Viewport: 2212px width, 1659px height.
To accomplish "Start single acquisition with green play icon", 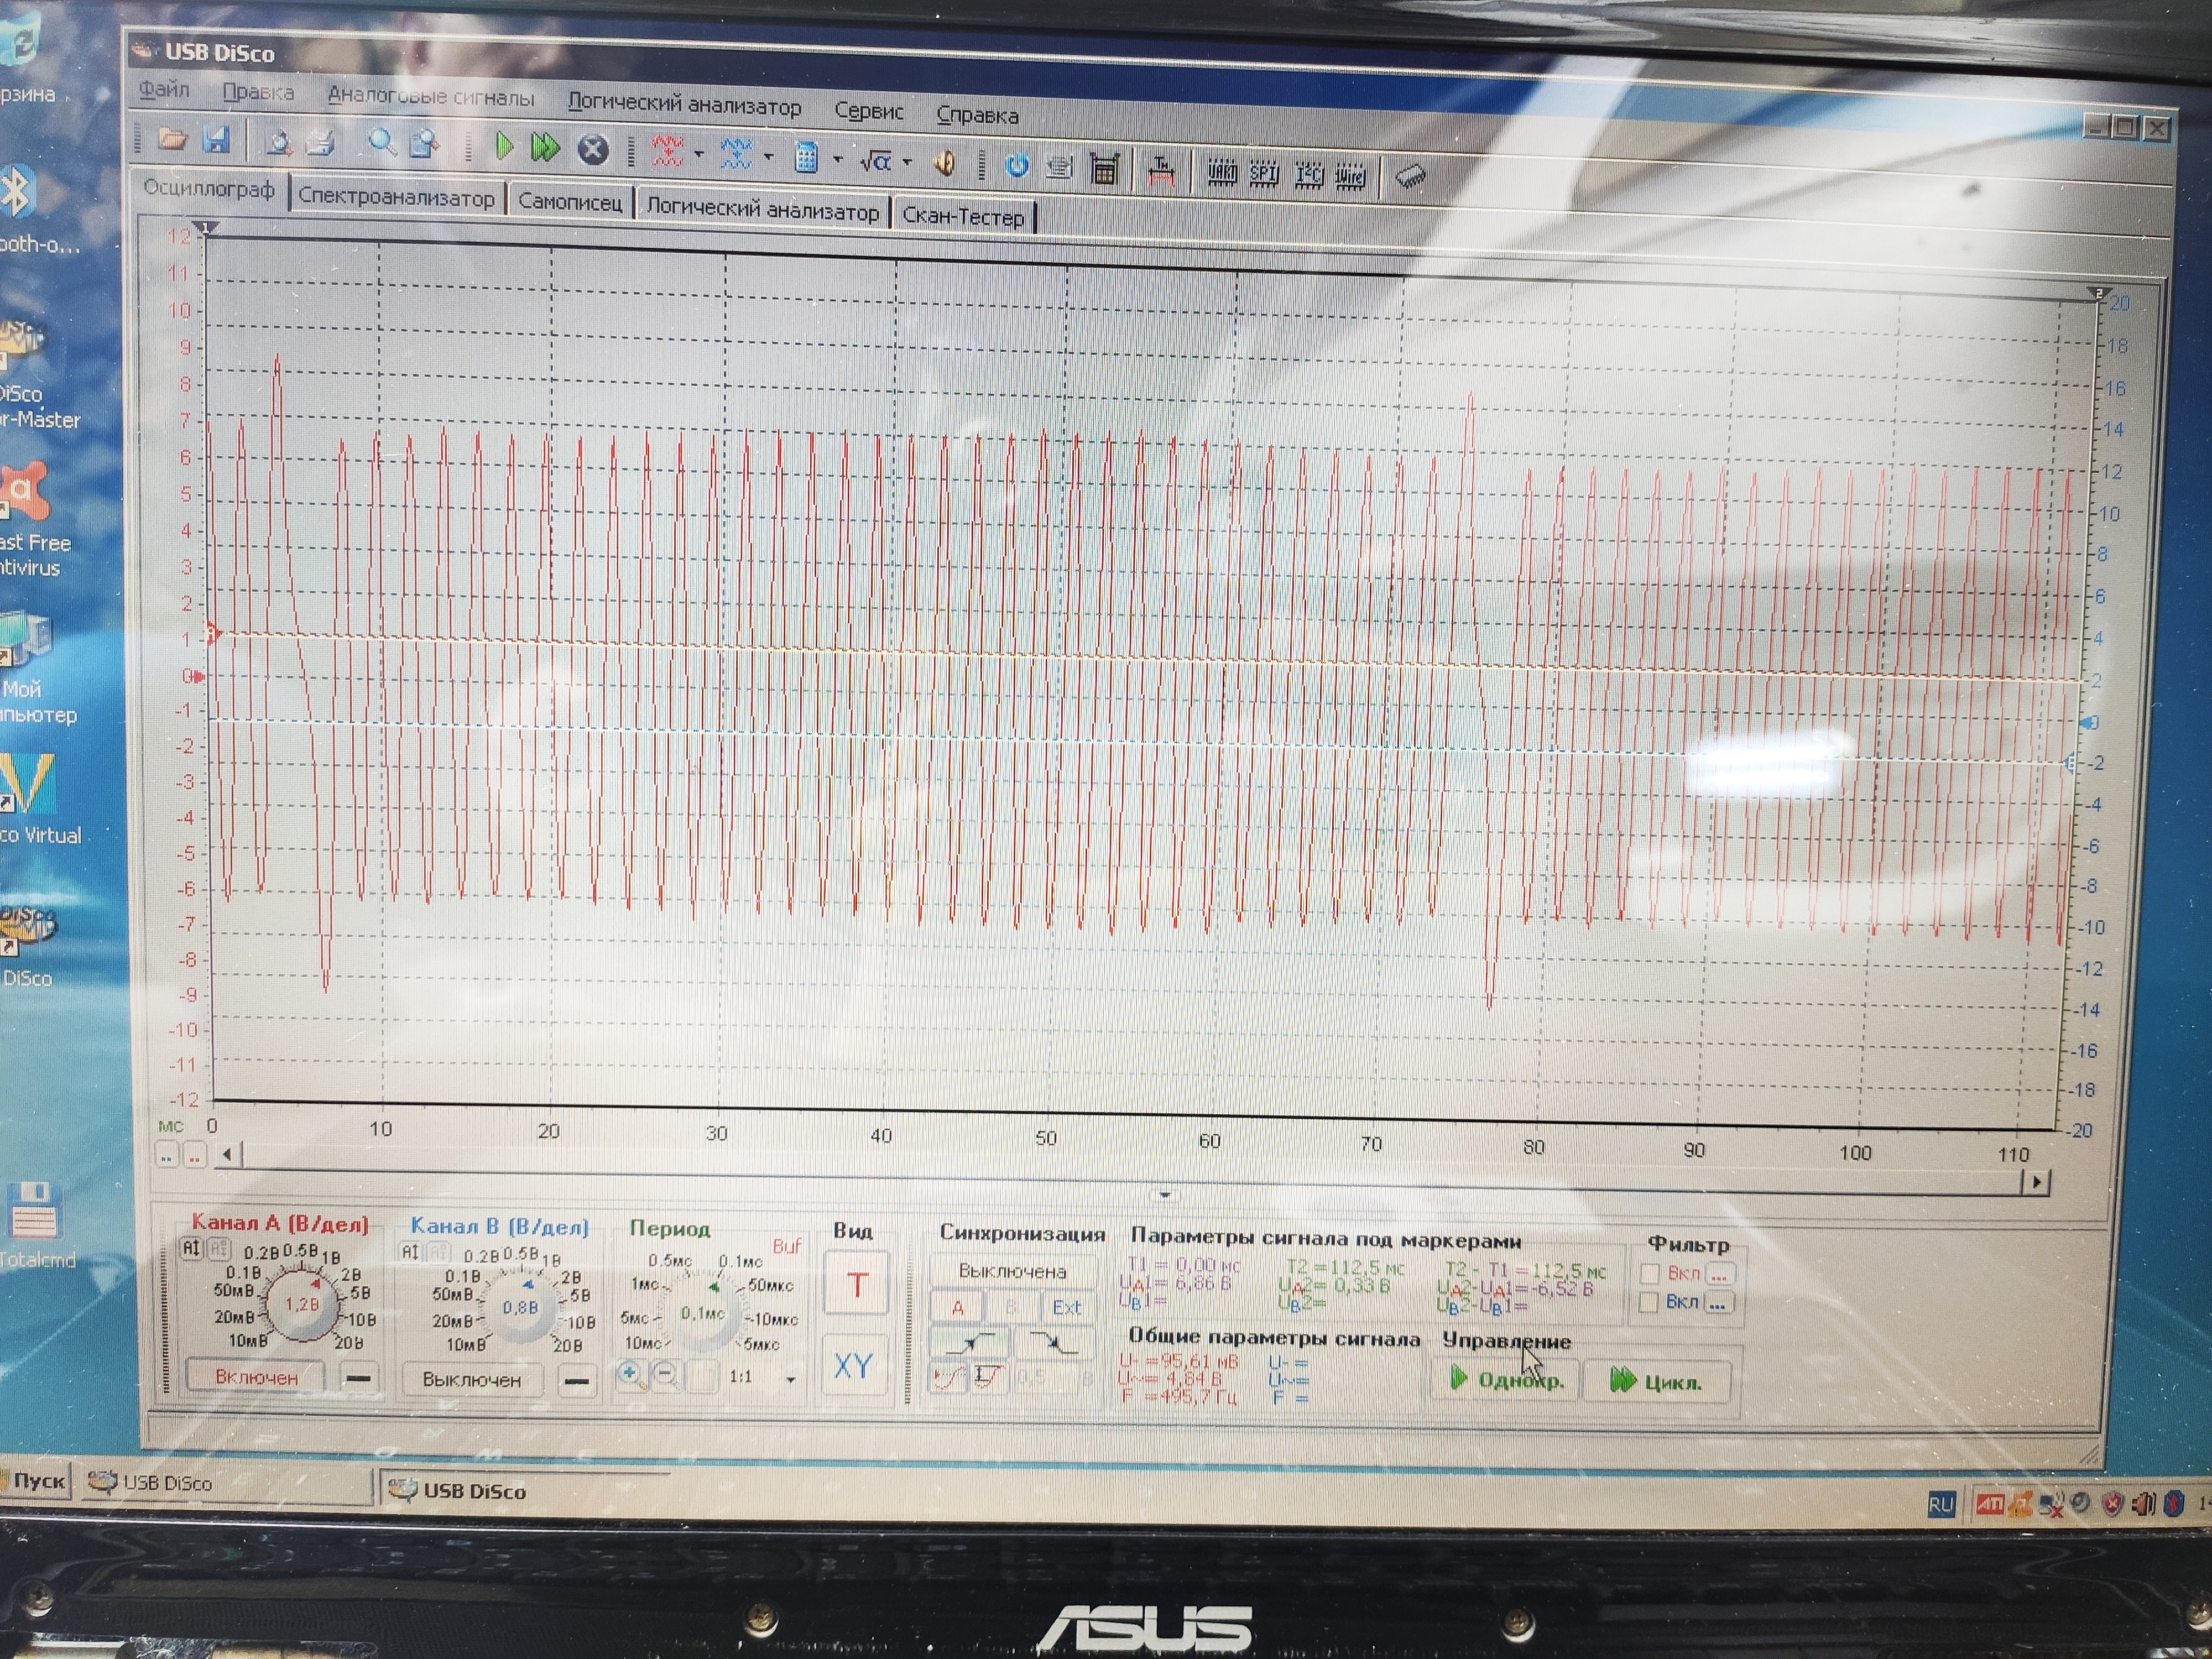I will click(x=505, y=147).
